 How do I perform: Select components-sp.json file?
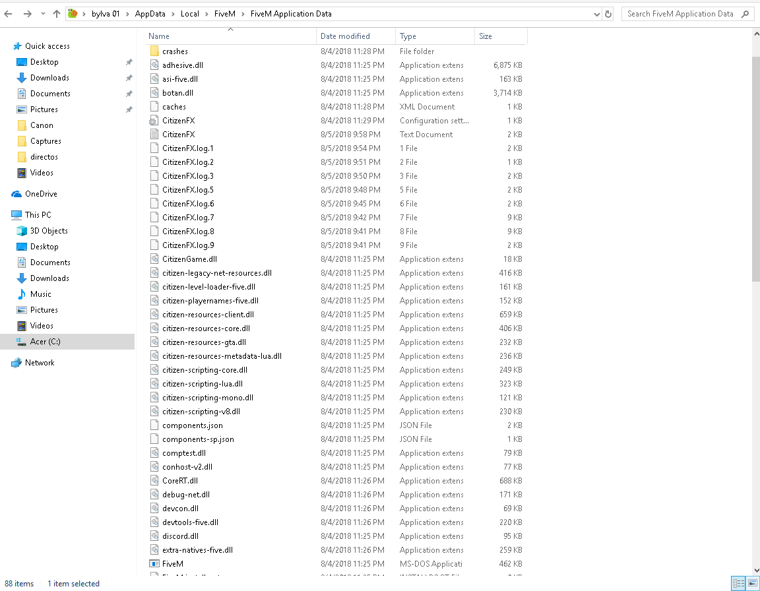coord(198,439)
